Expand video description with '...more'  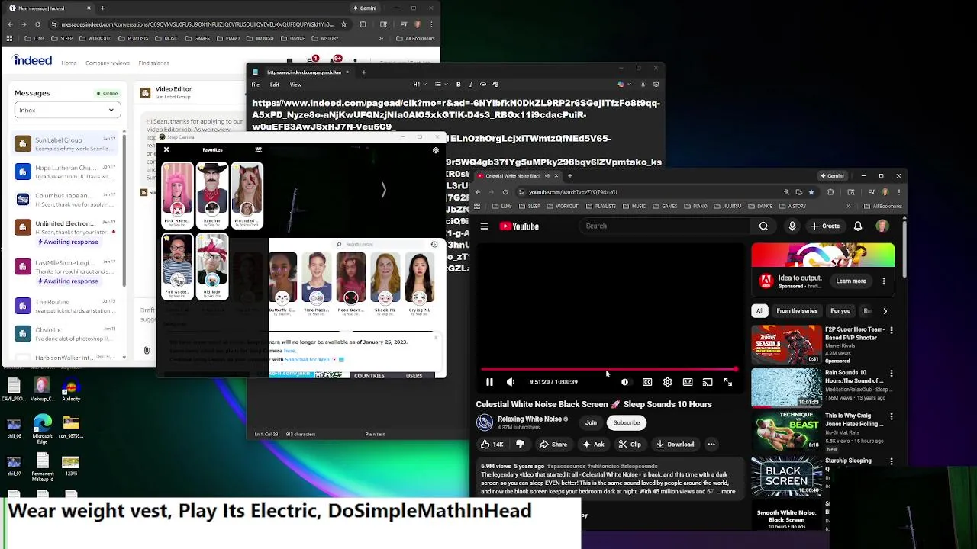(x=726, y=492)
